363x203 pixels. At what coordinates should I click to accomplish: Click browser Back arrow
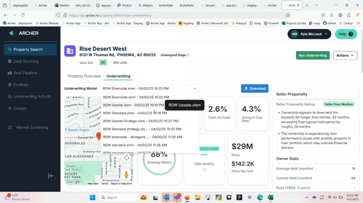(6, 15)
